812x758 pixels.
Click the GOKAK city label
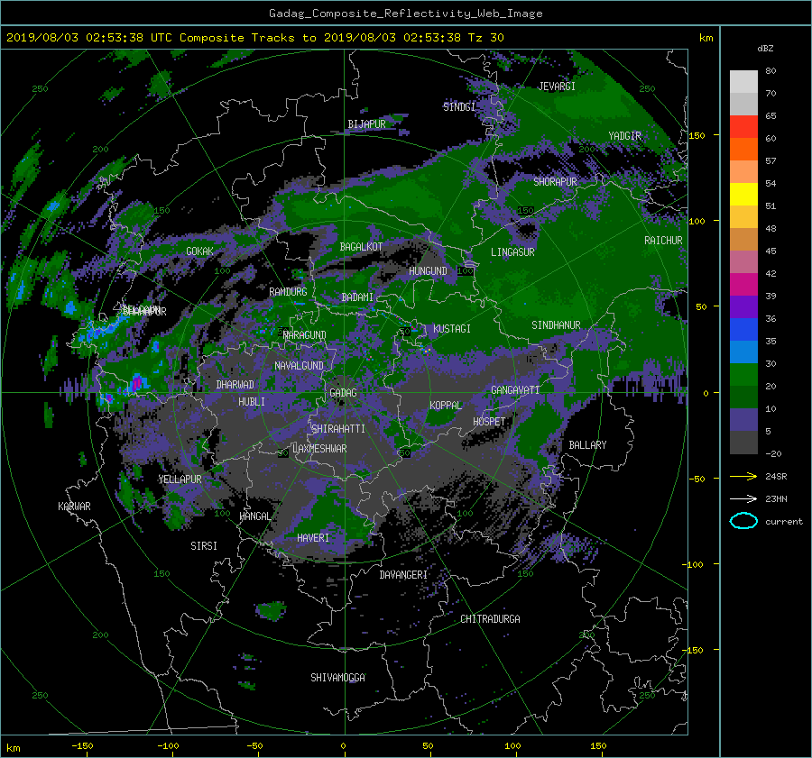click(x=199, y=251)
